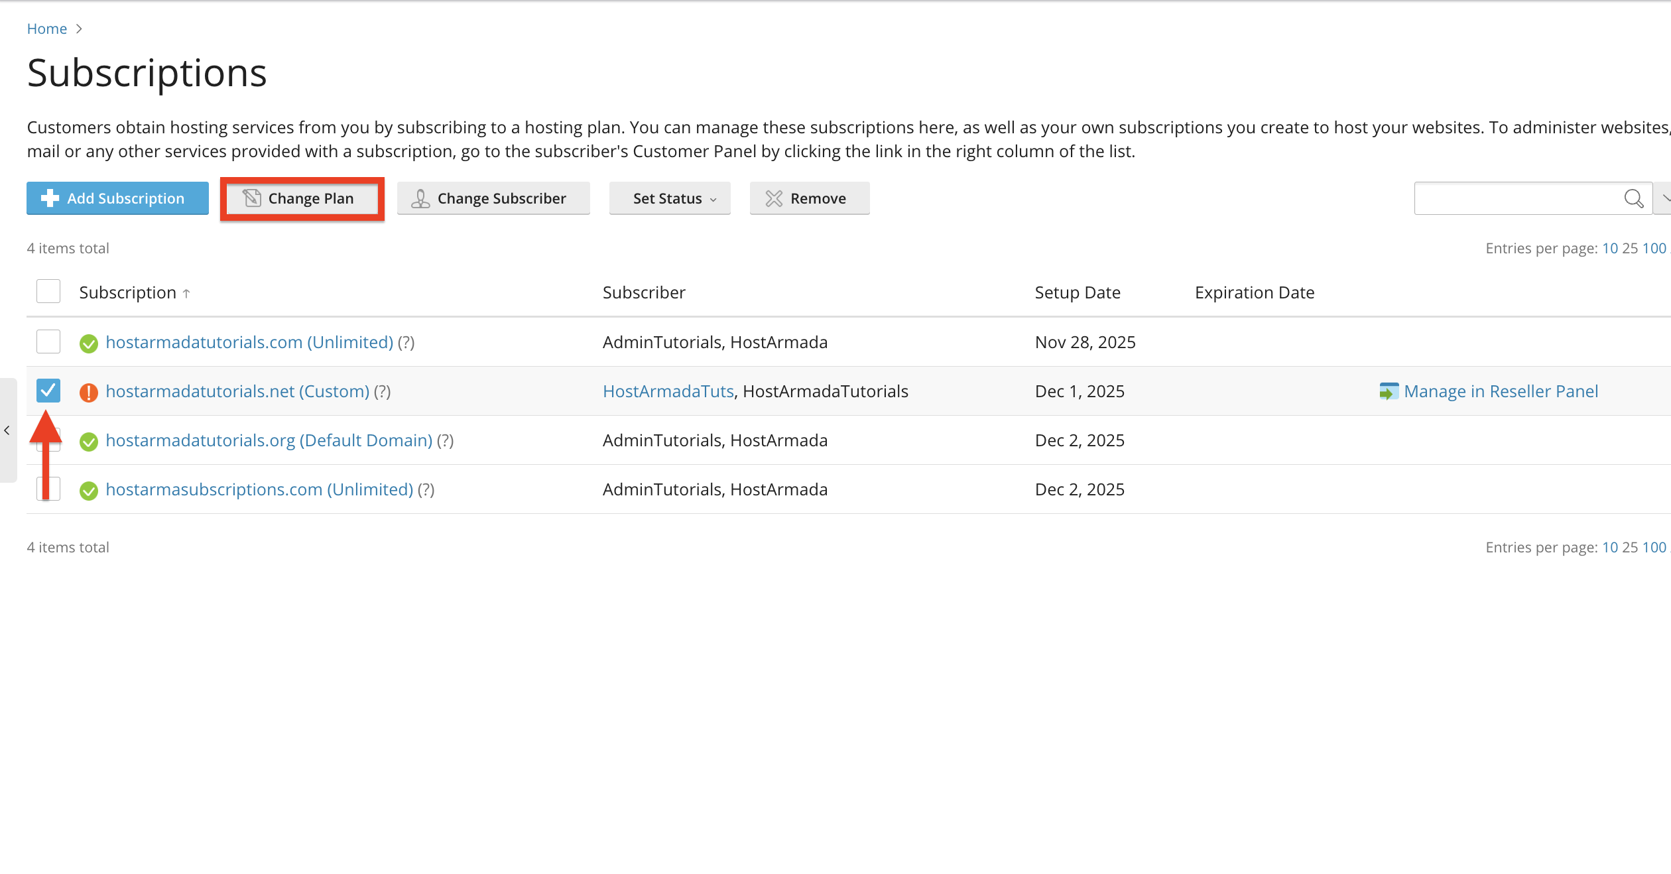Screen dimensions: 1671x874
Task: Click the plus icon in Add Subscription
Action: coord(50,198)
